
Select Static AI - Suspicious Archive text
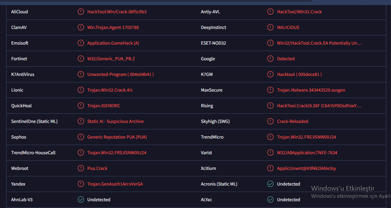pos(115,121)
